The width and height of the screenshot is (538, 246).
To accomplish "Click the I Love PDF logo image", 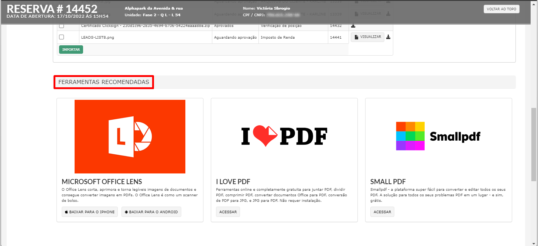I will tap(284, 137).
